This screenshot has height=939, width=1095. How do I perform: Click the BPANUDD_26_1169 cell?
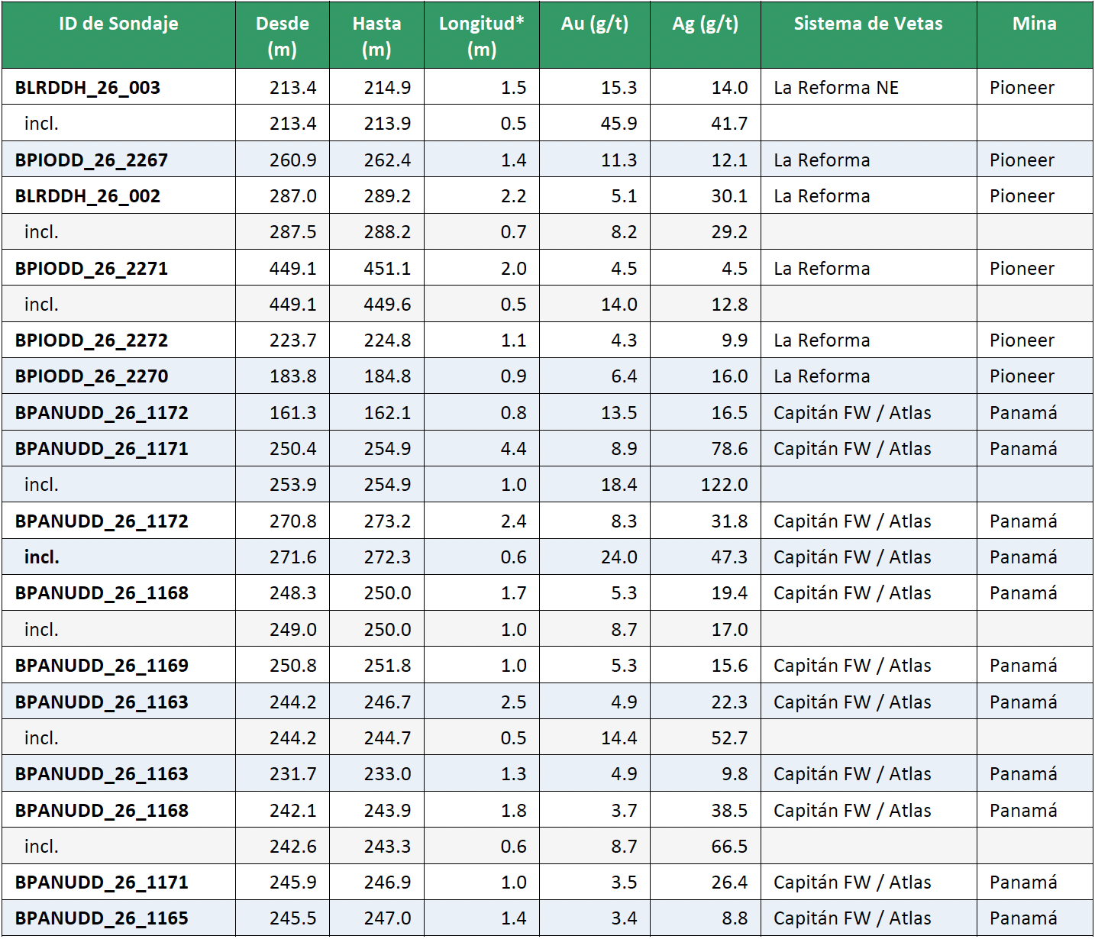[118, 665]
